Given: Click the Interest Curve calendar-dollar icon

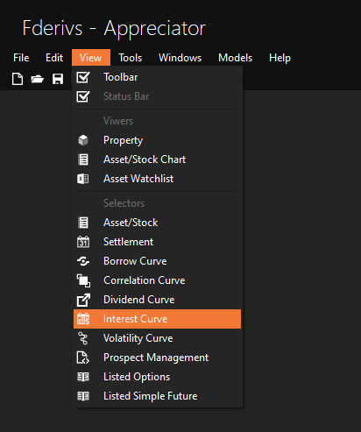Looking at the screenshot, I should [83, 319].
